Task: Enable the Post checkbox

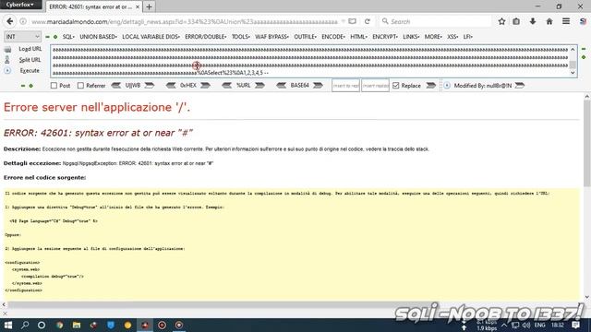Action: pos(54,86)
